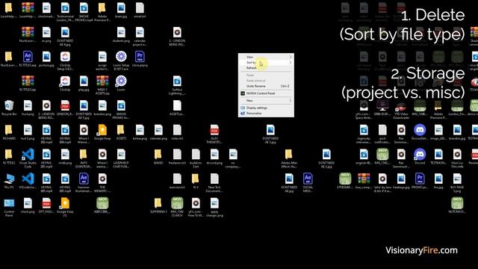
Task: Select the hammer thumbnail After Effects file
Action: point(84,183)
